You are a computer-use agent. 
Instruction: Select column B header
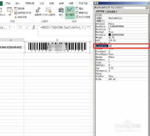pyautogui.click(x=57, y=40)
